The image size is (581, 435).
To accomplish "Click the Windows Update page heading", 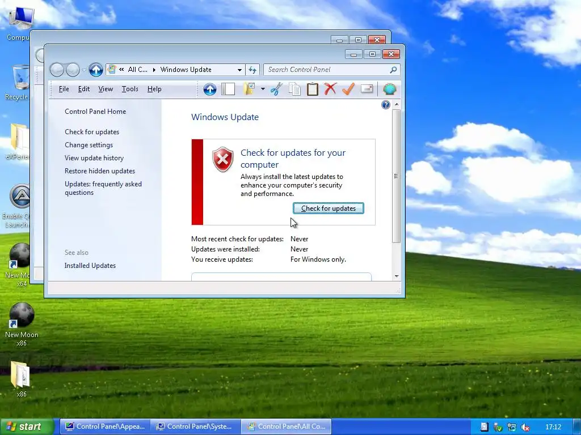I will tap(225, 117).
